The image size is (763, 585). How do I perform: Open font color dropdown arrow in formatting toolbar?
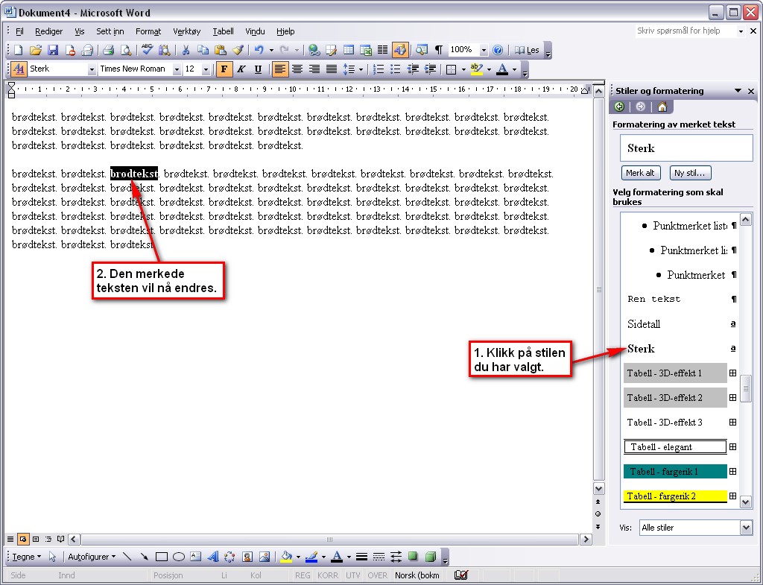click(514, 69)
